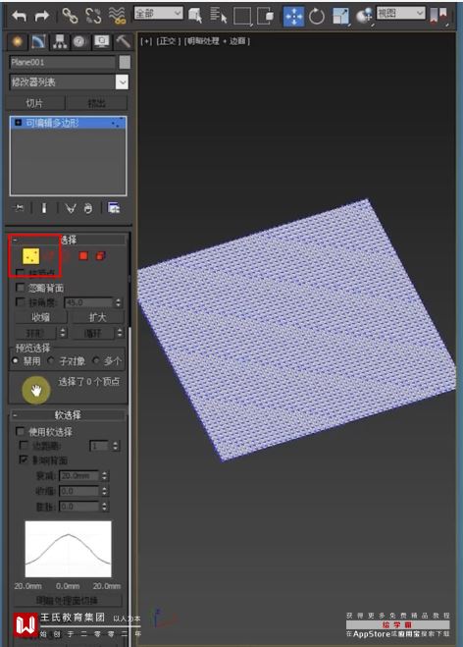This screenshot has width=463, height=647.
Task: Select the Element sub-object level icon
Action: coord(100,256)
